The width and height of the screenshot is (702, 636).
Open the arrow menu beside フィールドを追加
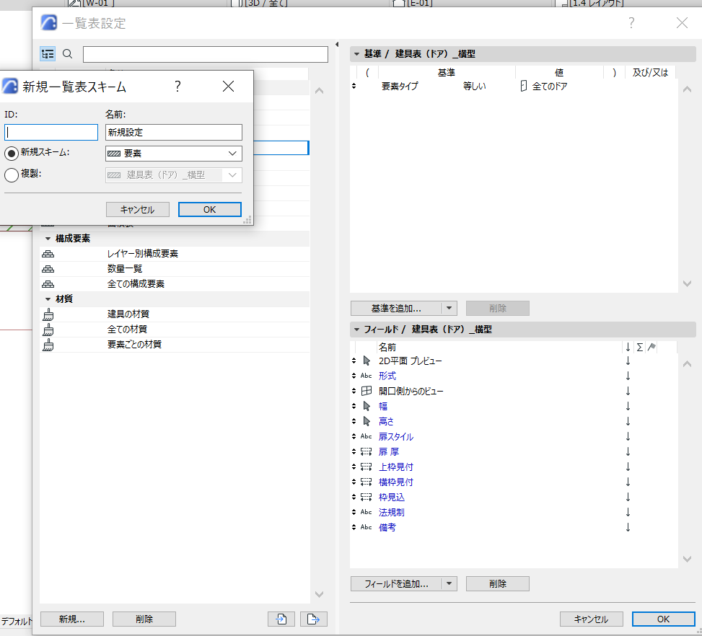tap(449, 583)
